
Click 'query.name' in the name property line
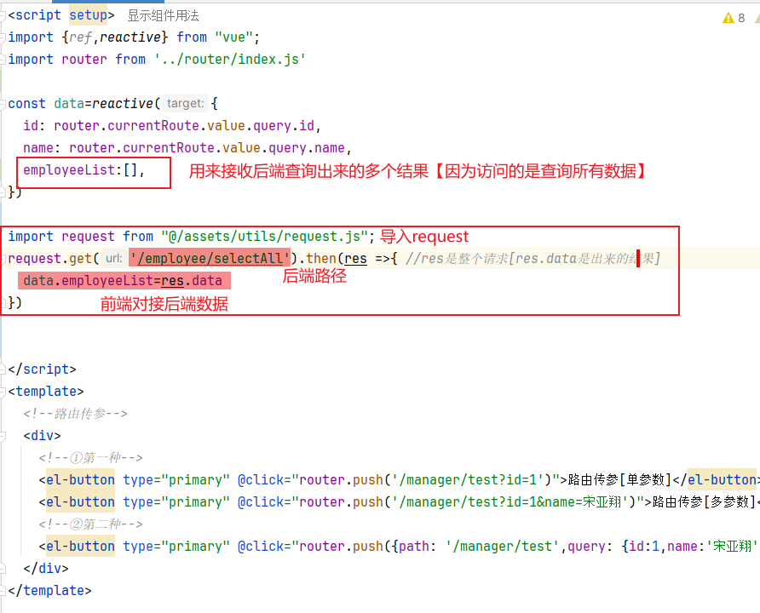(x=307, y=147)
